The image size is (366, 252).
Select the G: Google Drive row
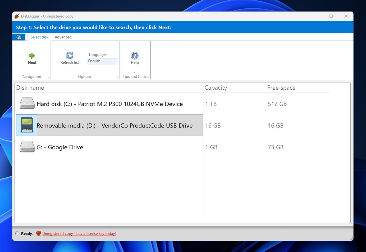[60, 147]
